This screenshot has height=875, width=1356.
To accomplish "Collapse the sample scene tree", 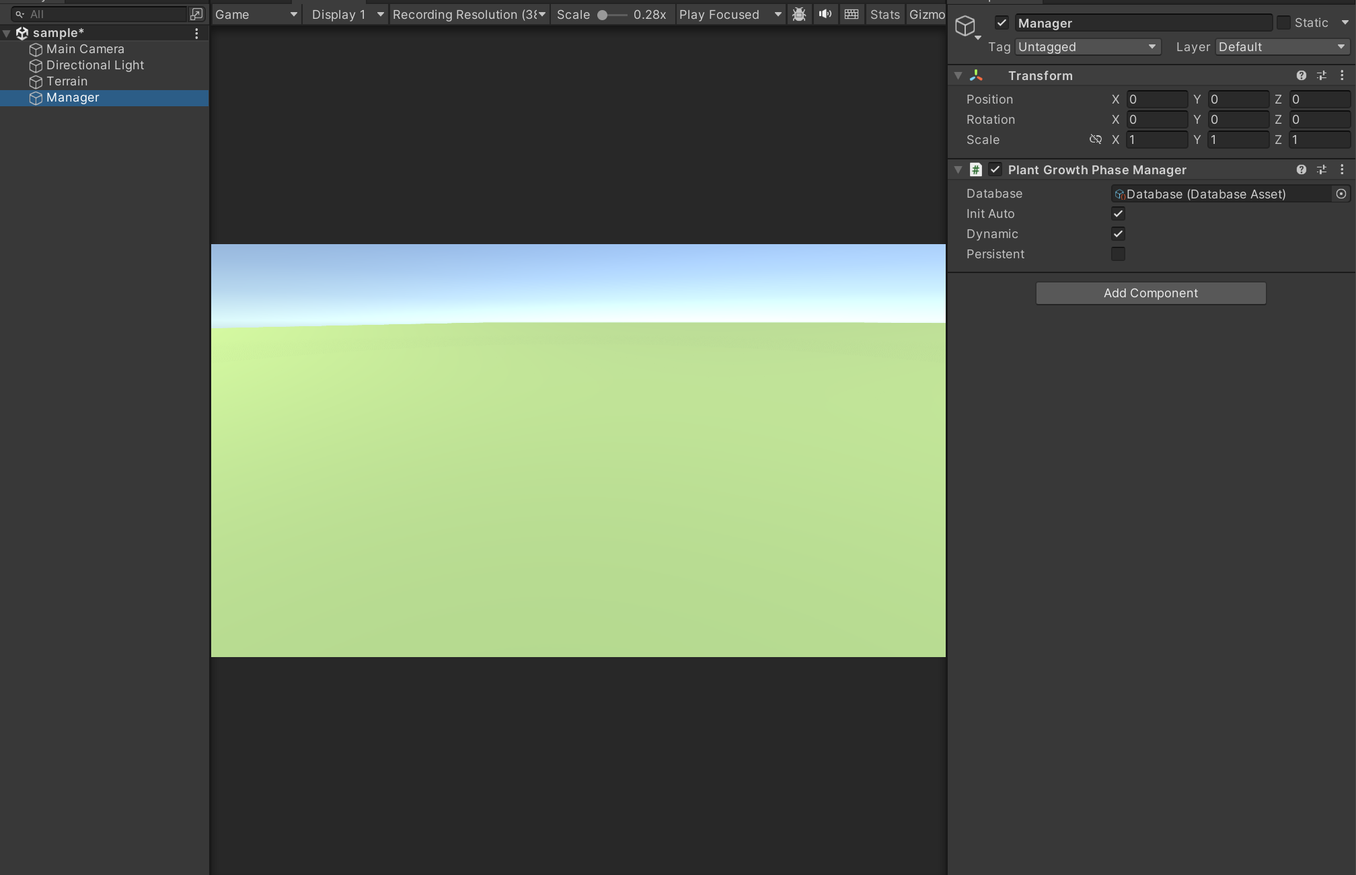I will coord(7,33).
